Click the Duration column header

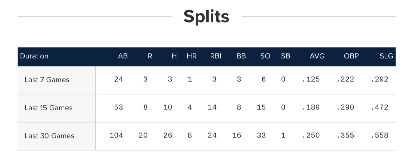[x=34, y=56]
